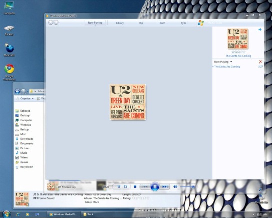Set rating stars in Explorer details pane
The height and width of the screenshot is (218, 272).
coord(141,198)
